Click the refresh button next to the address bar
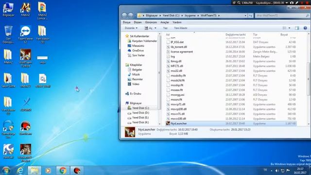 coord(251,15)
